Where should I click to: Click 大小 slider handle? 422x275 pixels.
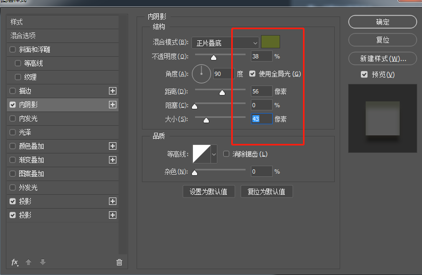click(x=206, y=120)
